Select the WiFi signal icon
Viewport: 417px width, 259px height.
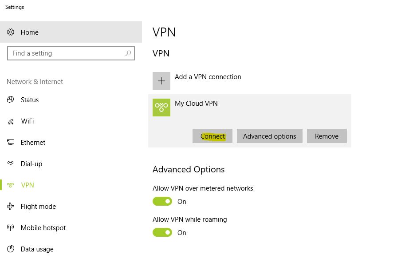pos(10,122)
